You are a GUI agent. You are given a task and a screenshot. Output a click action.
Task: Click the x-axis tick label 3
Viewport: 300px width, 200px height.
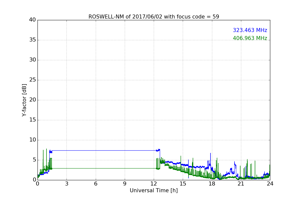point(66,184)
